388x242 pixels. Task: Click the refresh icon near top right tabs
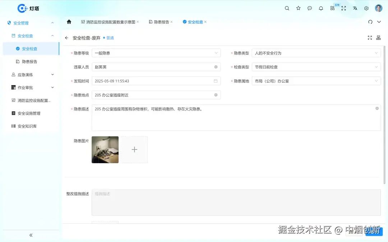coord(370,22)
